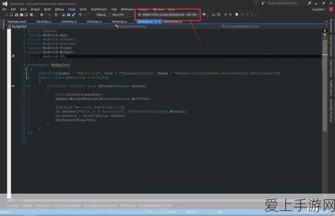Open the Error List bottom tab

pos(13,205)
